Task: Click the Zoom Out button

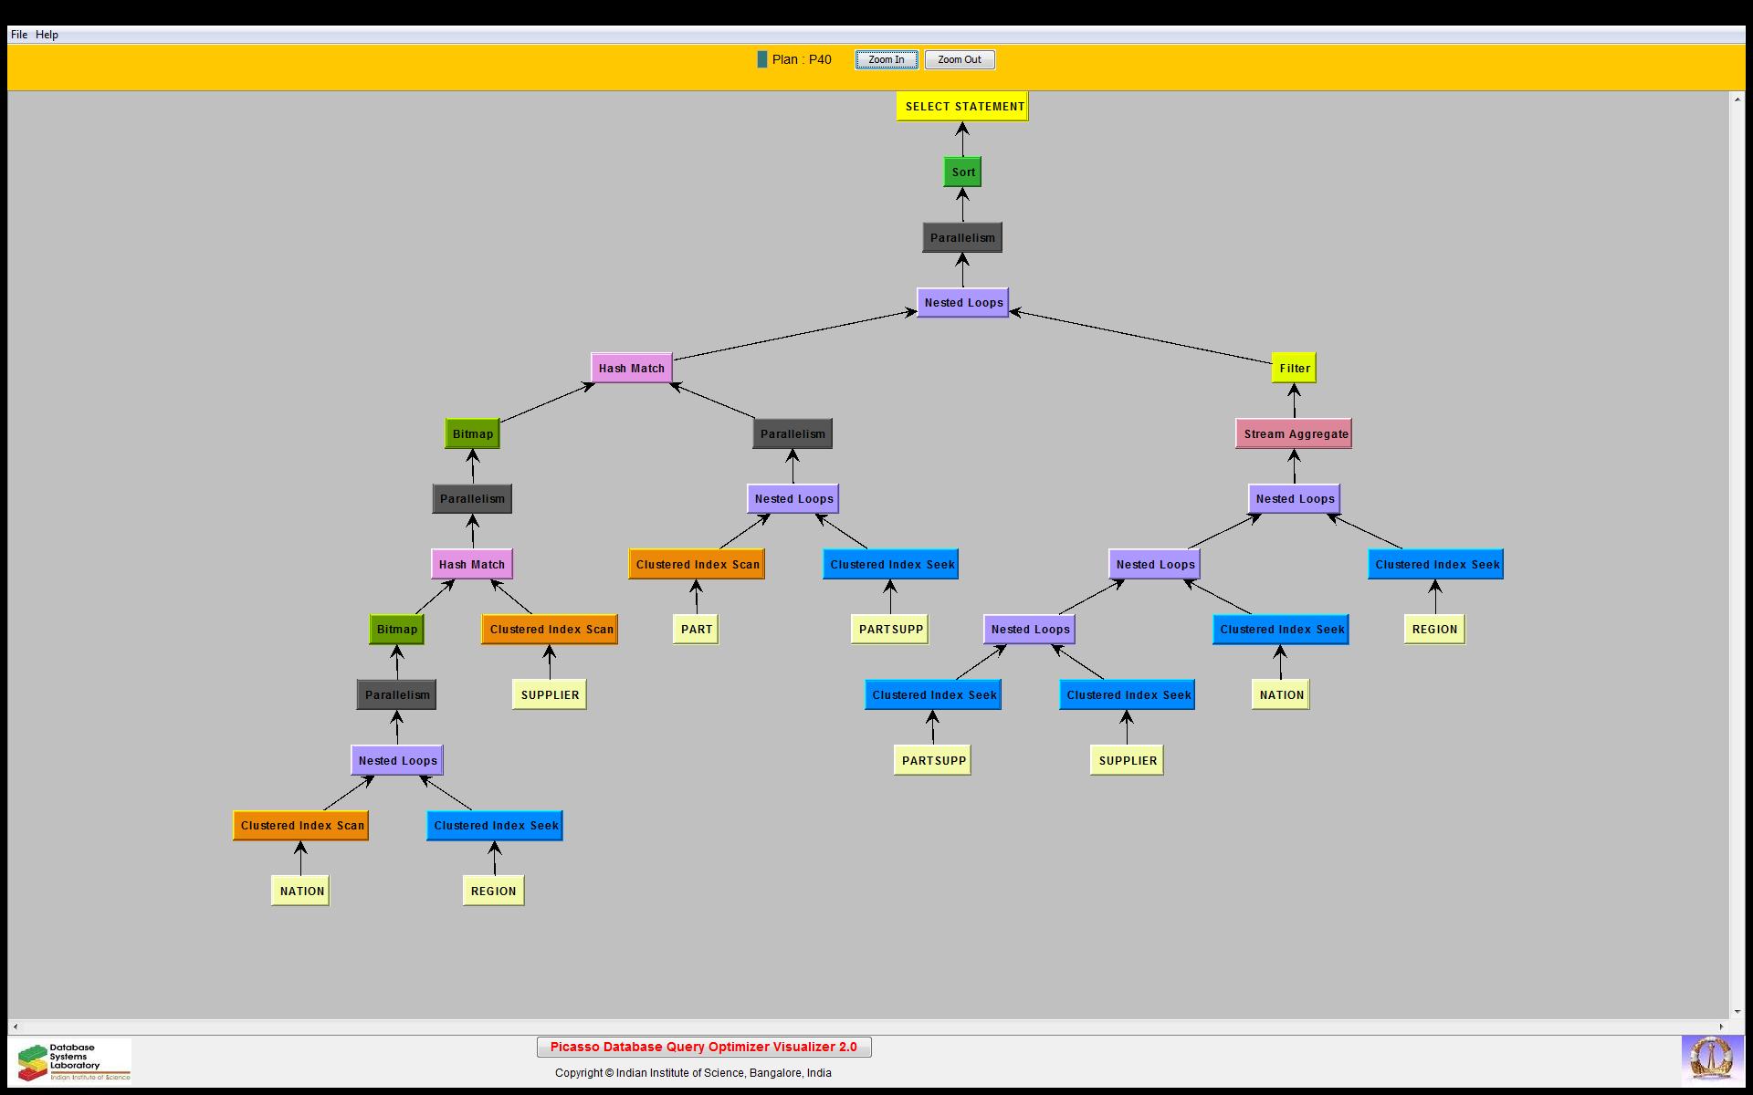Action: [x=959, y=60]
